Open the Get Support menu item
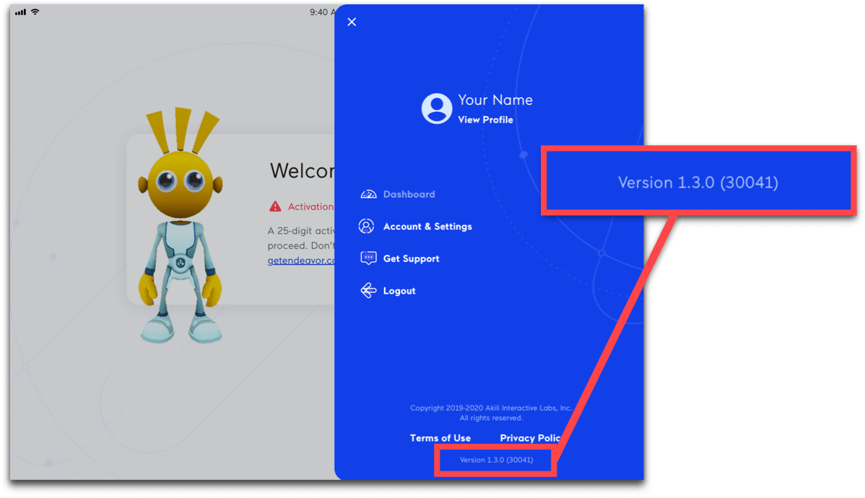Image resolution: width=865 pixels, height=498 pixels. pyautogui.click(x=411, y=258)
